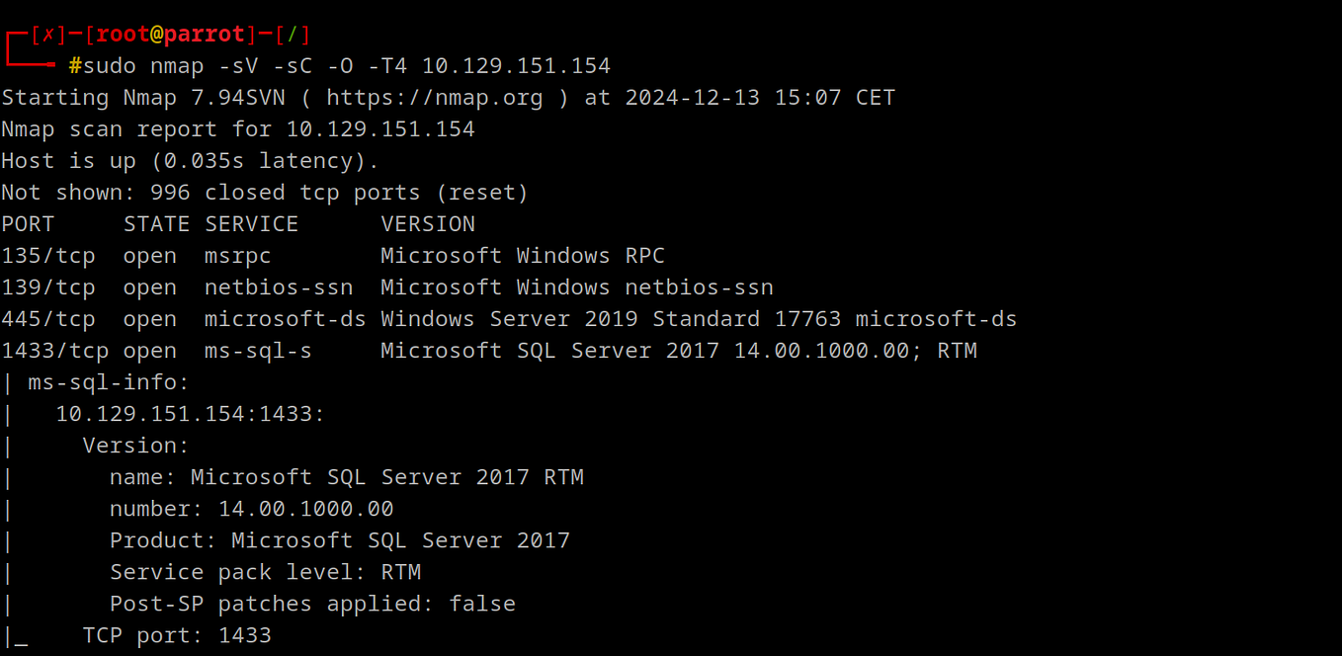The height and width of the screenshot is (656, 1342).
Task: Select the 139/tcp port entry
Action: tap(48, 287)
